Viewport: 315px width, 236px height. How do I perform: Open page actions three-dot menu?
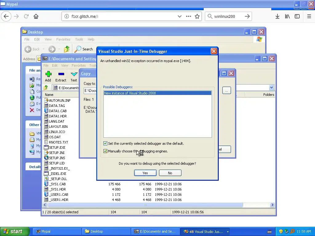coord(189,16)
